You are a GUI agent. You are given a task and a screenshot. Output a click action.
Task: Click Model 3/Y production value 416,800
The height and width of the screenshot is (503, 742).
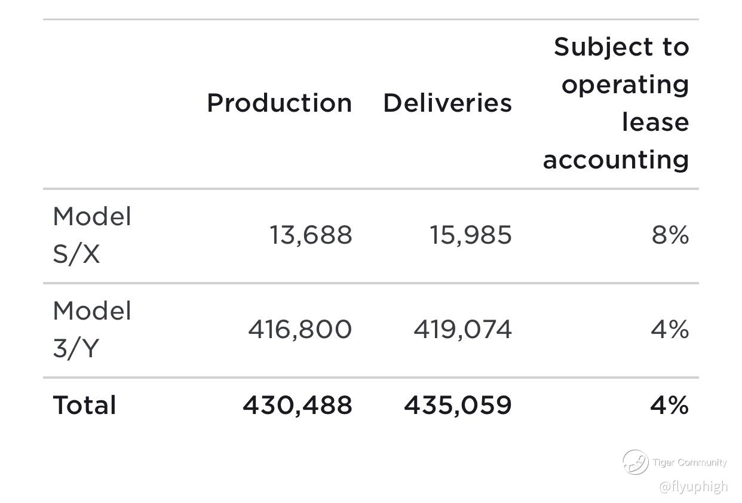point(300,330)
